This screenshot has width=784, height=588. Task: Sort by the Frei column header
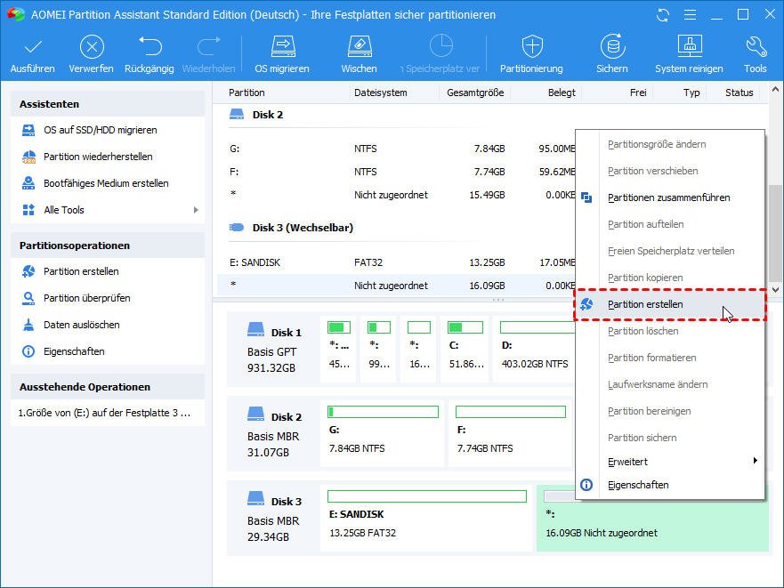click(x=638, y=93)
